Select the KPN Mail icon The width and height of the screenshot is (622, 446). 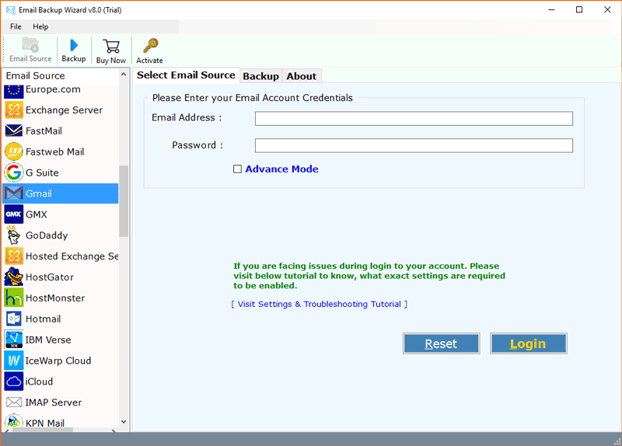pyautogui.click(x=13, y=421)
